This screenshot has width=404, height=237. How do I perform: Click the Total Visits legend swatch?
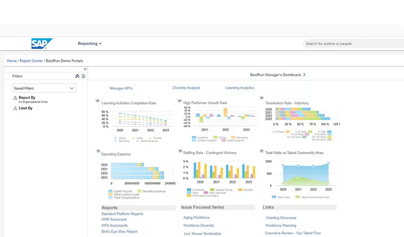274,197
